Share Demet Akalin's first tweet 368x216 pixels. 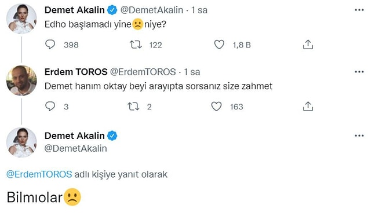point(308,45)
